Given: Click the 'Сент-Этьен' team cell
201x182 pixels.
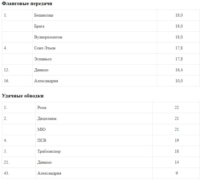Looking at the screenshot, I should (45, 48).
